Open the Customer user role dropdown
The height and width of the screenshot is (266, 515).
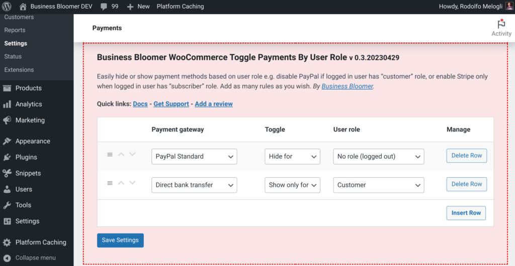pos(379,185)
